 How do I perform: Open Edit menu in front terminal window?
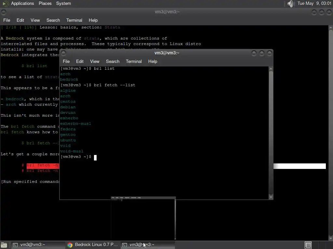point(80,61)
